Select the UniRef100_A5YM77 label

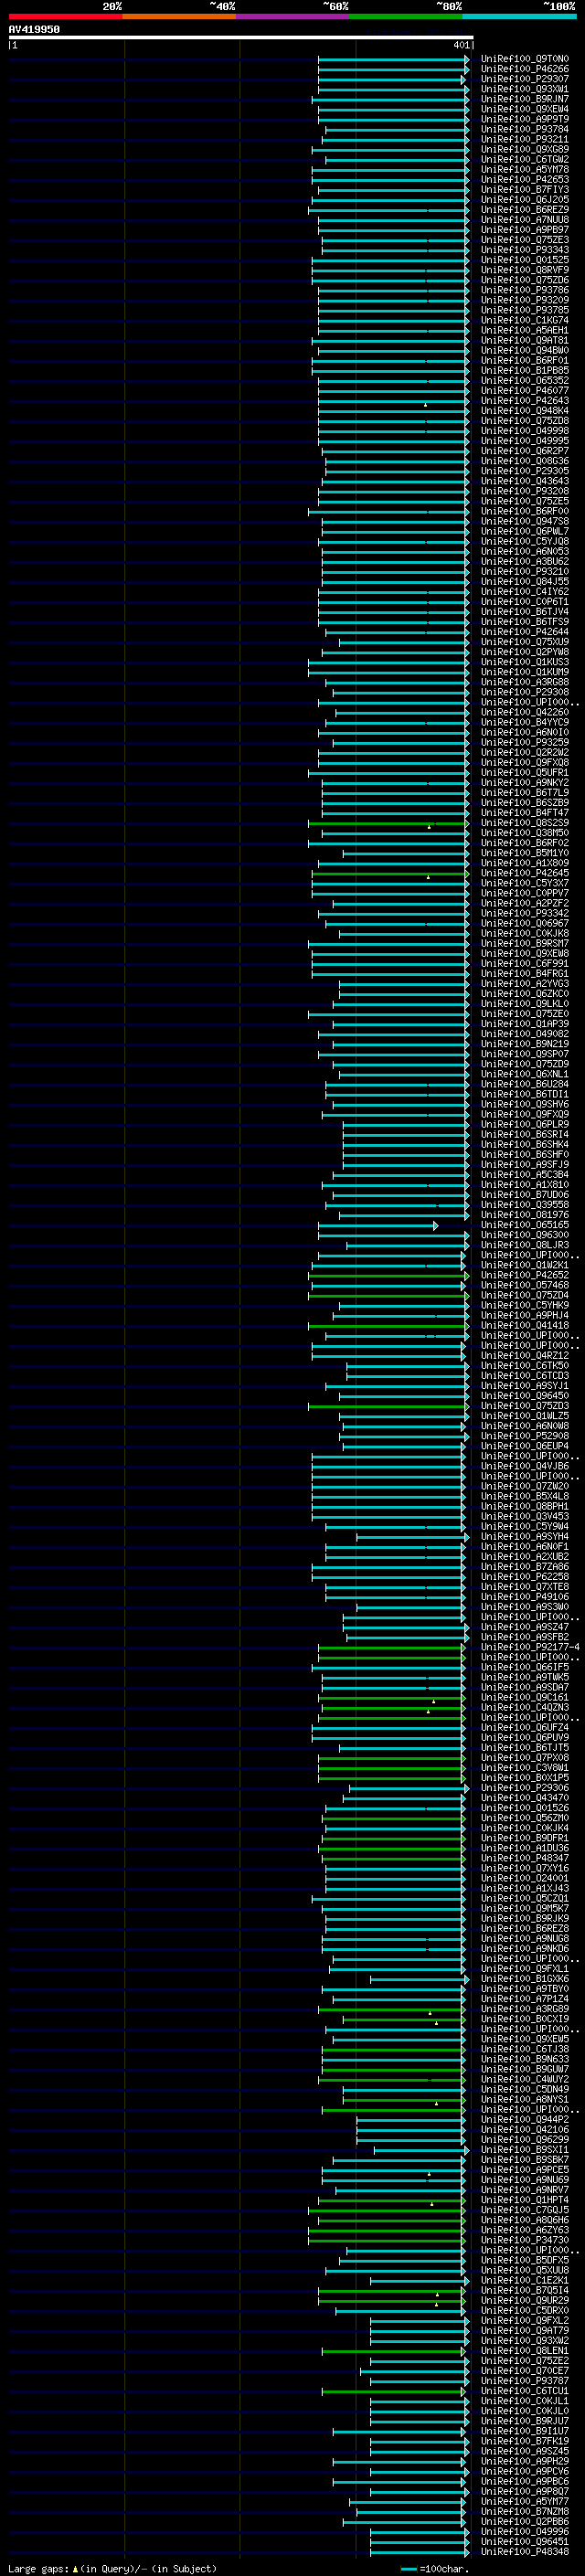click(x=524, y=2501)
